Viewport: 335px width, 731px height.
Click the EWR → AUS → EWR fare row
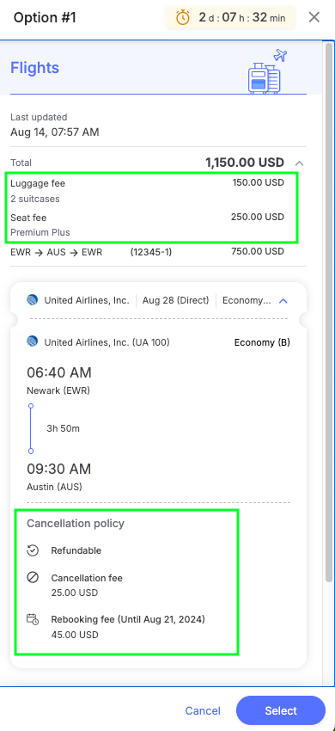click(147, 252)
